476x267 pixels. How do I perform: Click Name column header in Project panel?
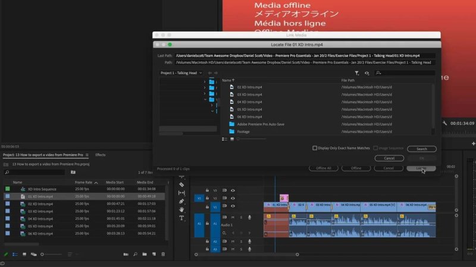click(17, 183)
